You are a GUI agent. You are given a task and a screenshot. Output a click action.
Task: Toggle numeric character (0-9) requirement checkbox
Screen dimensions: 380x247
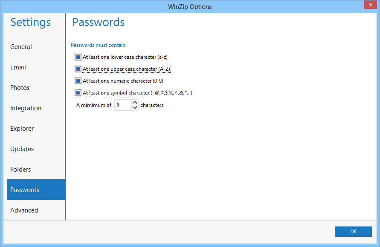tap(78, 81)
